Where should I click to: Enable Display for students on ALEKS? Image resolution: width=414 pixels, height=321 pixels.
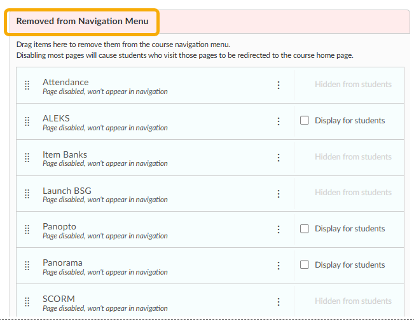point(305,120)
